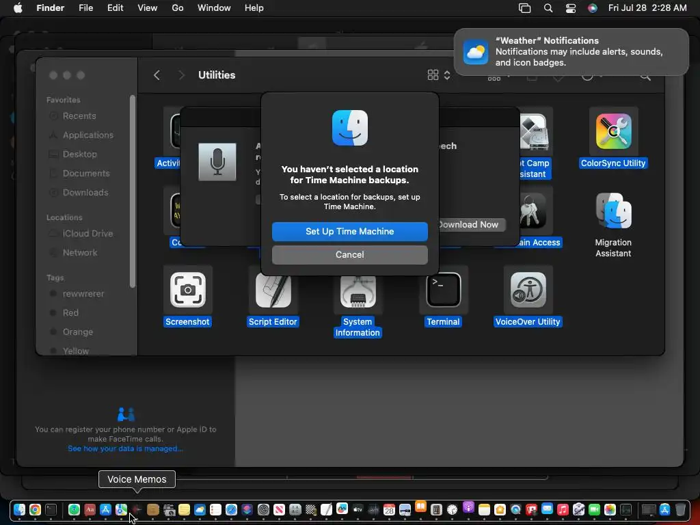Click Set Up Time Machine button
Screen dimensions: 700x525
[349, 231]
